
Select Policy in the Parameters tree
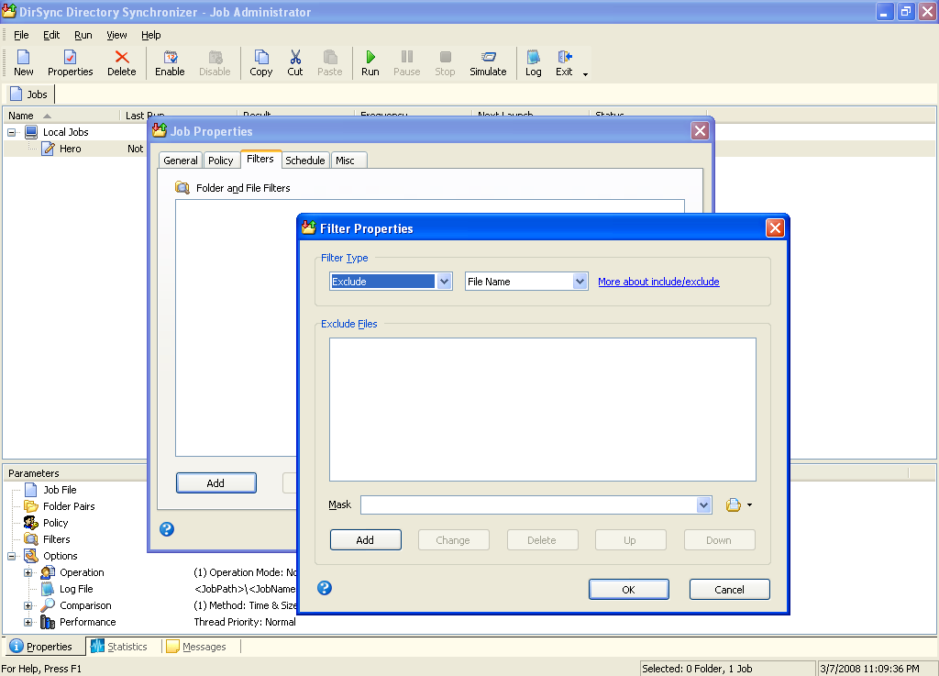[x=56, y=523]
